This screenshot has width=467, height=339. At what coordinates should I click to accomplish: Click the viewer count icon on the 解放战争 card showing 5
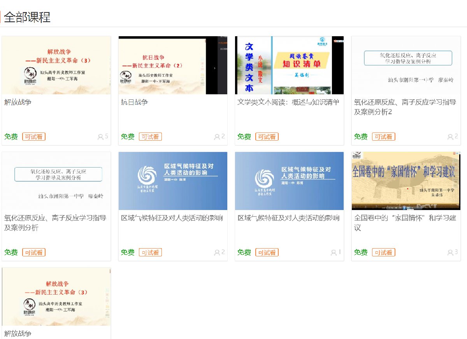click(x=100, y=137)
